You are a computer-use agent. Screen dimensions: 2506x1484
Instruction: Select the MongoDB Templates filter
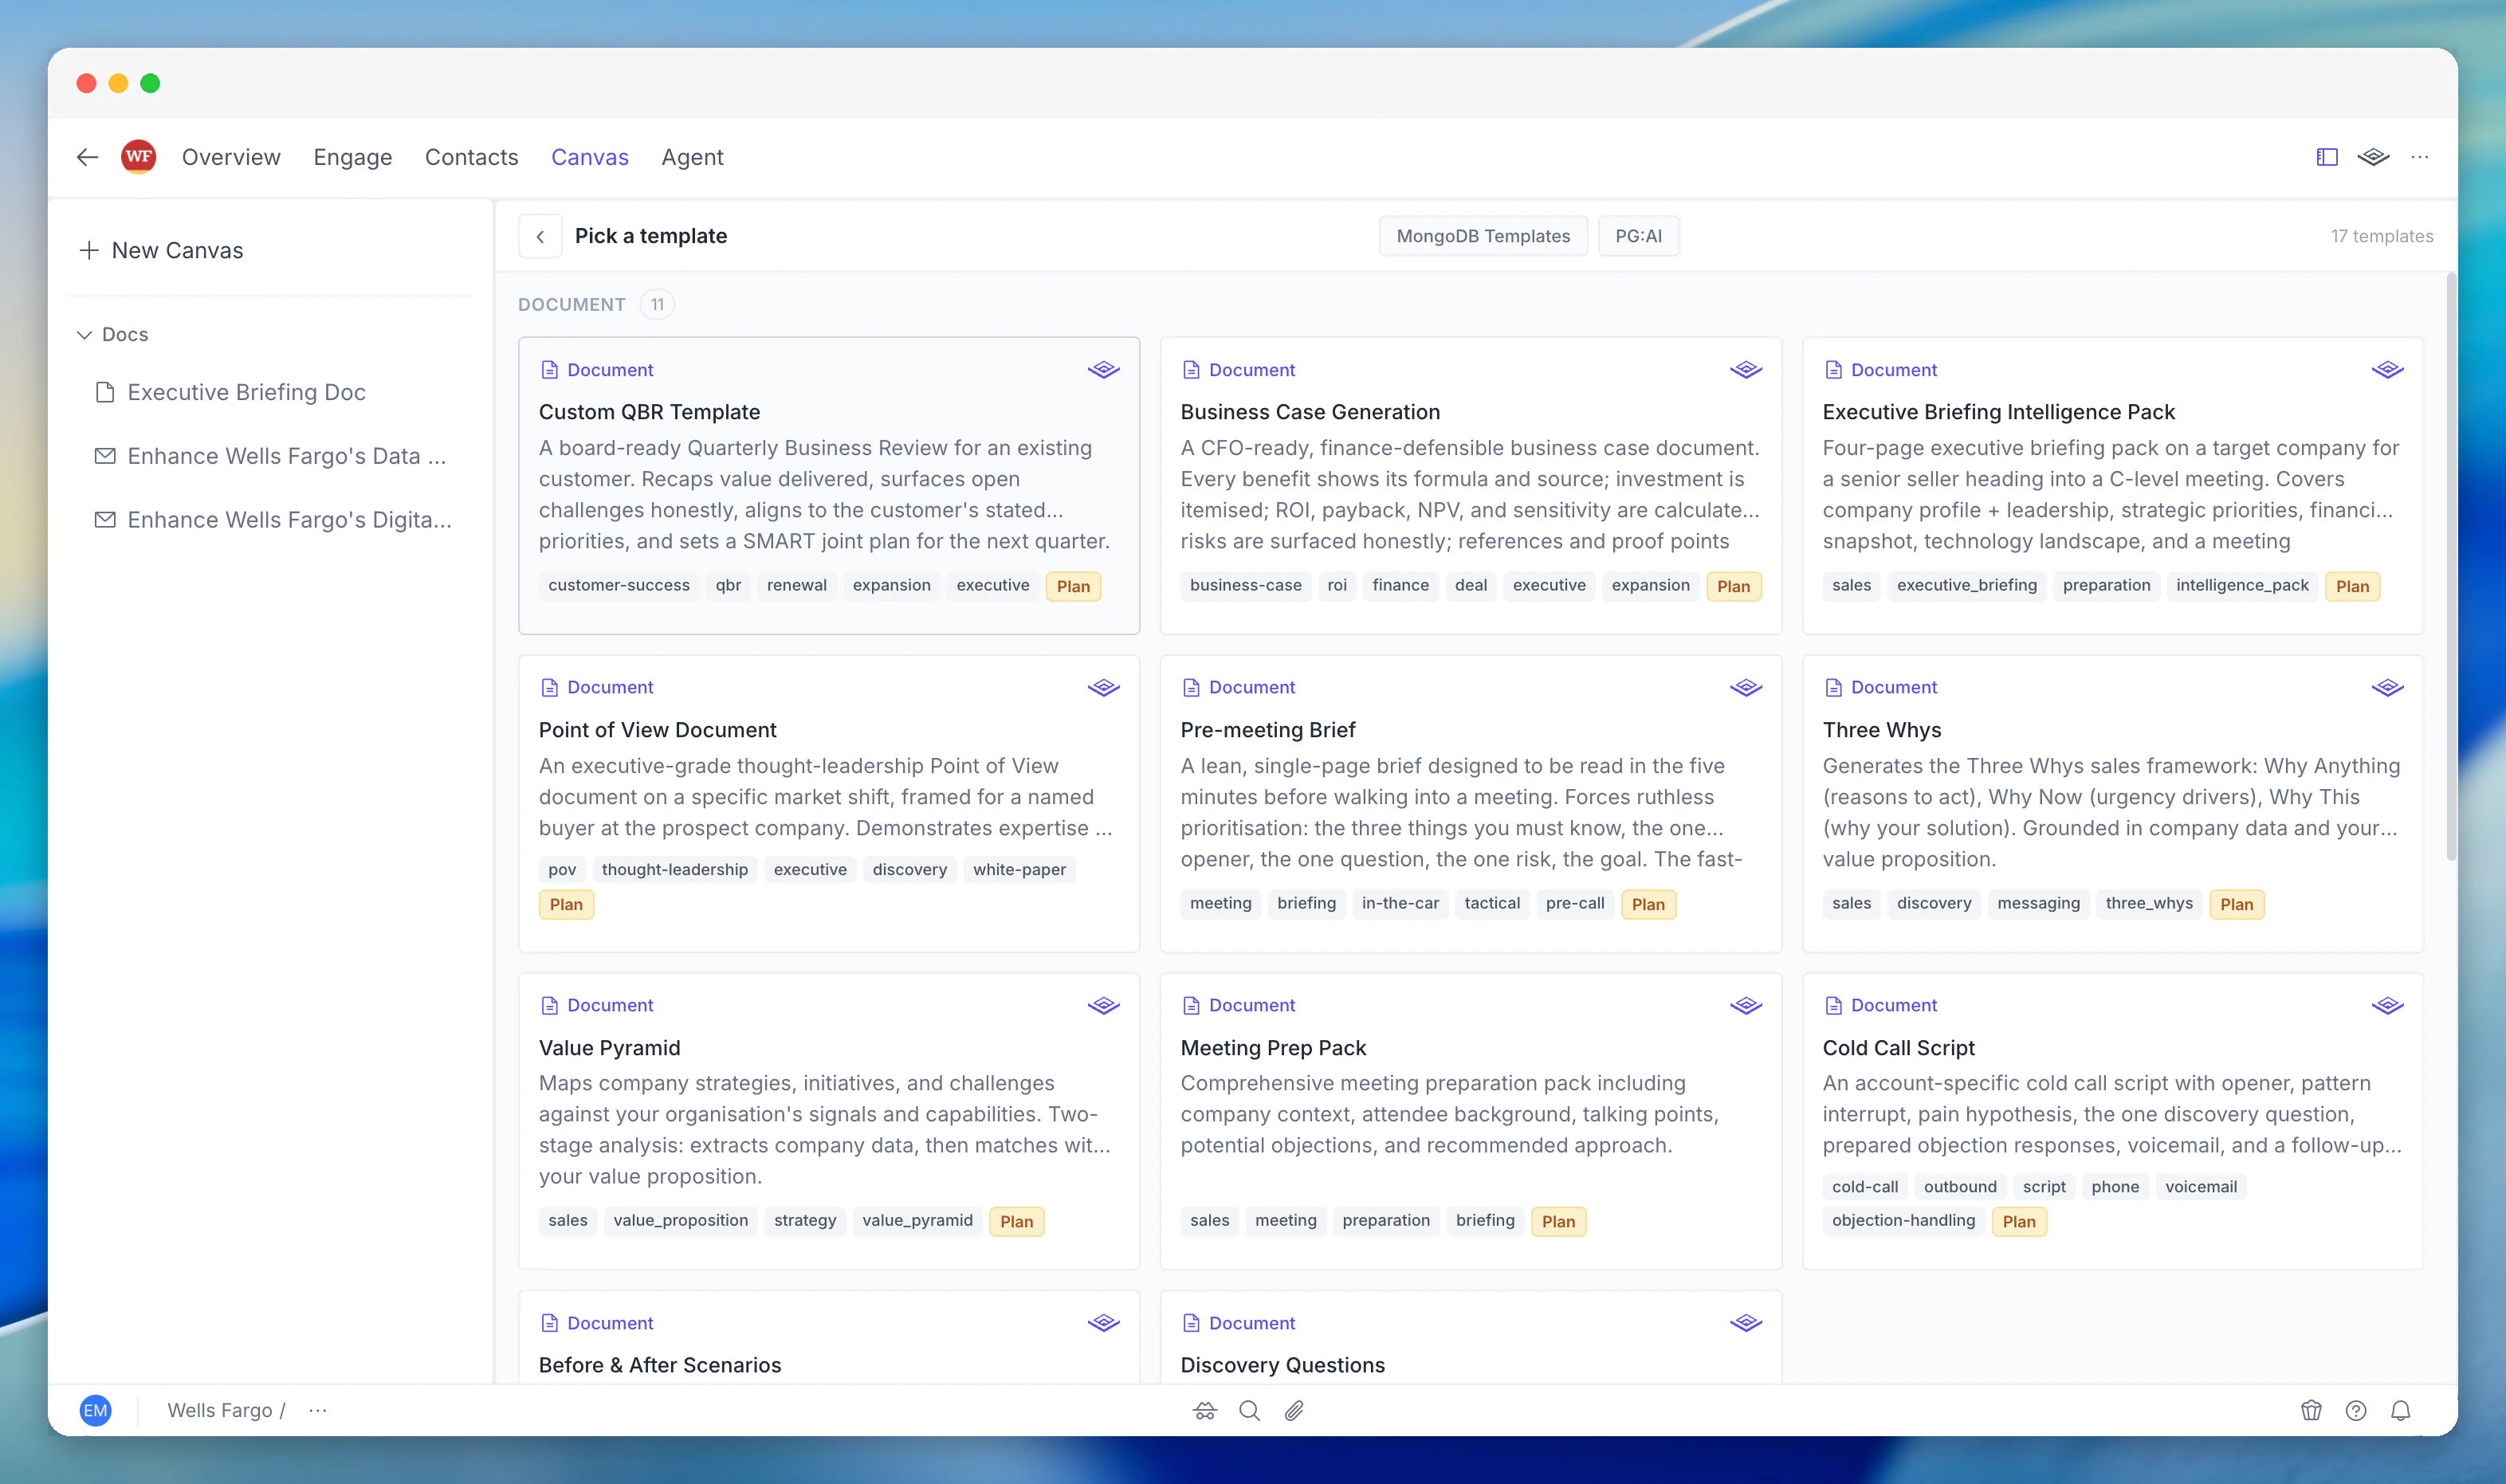click(1482, 236)
